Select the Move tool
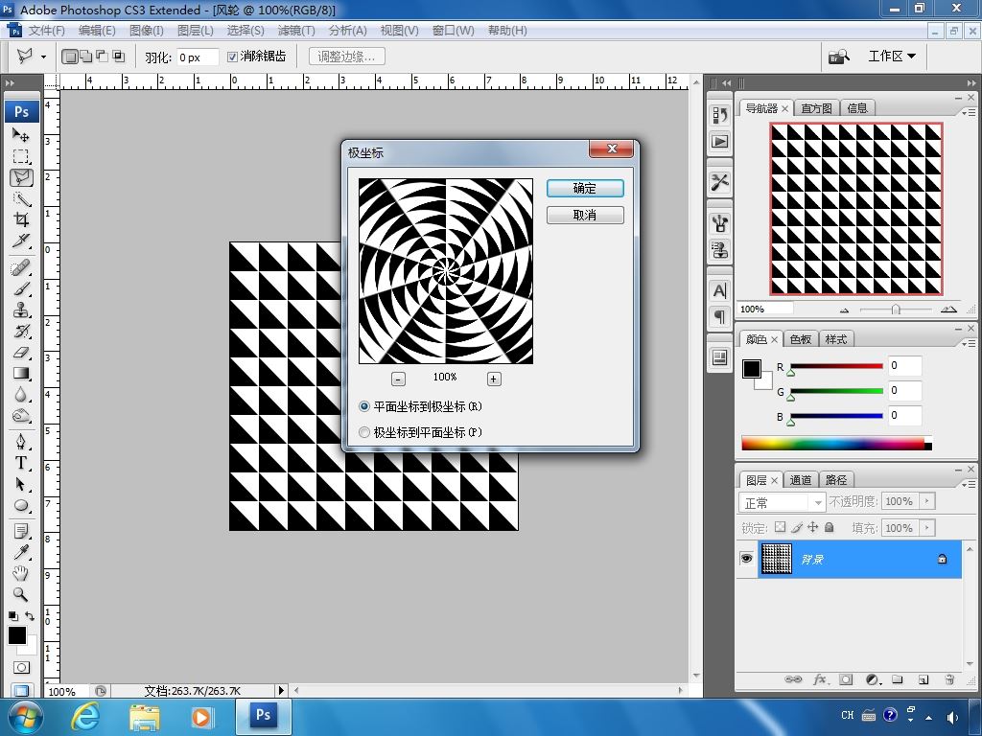 pyautogui.click(x=21, y=135)
